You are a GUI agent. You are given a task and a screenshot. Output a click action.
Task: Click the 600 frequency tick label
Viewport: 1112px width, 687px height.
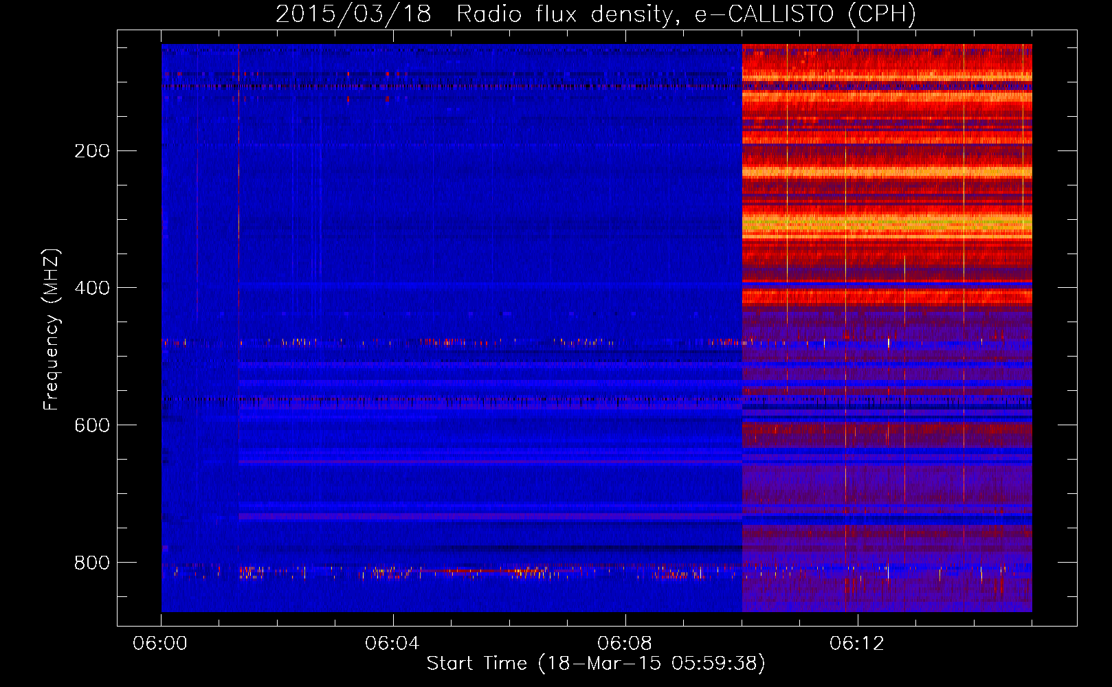[92, 425]
